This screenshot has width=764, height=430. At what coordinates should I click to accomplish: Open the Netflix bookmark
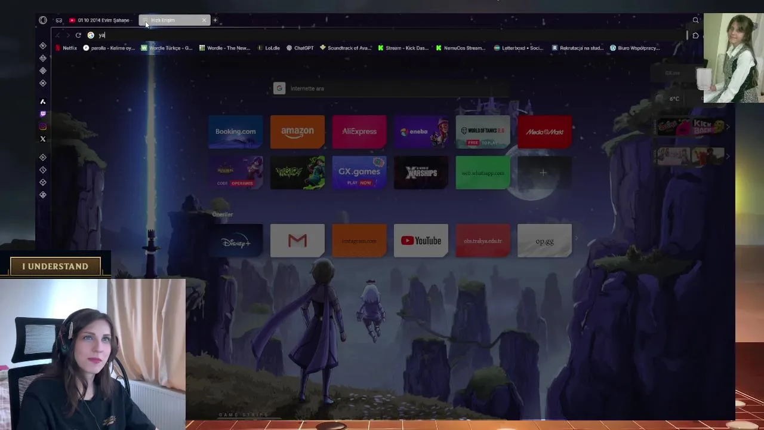coord(66,48)
